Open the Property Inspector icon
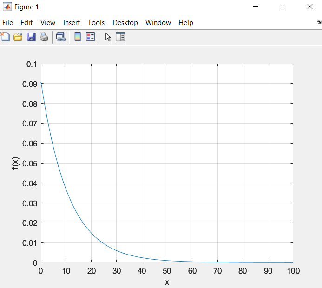 [x=120, y=37]
